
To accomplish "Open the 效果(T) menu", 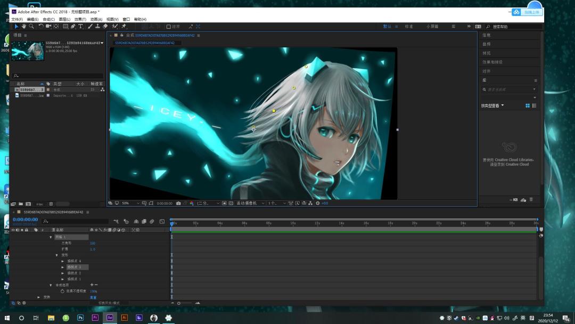I will pyautogui.click(x=80, y=19).
